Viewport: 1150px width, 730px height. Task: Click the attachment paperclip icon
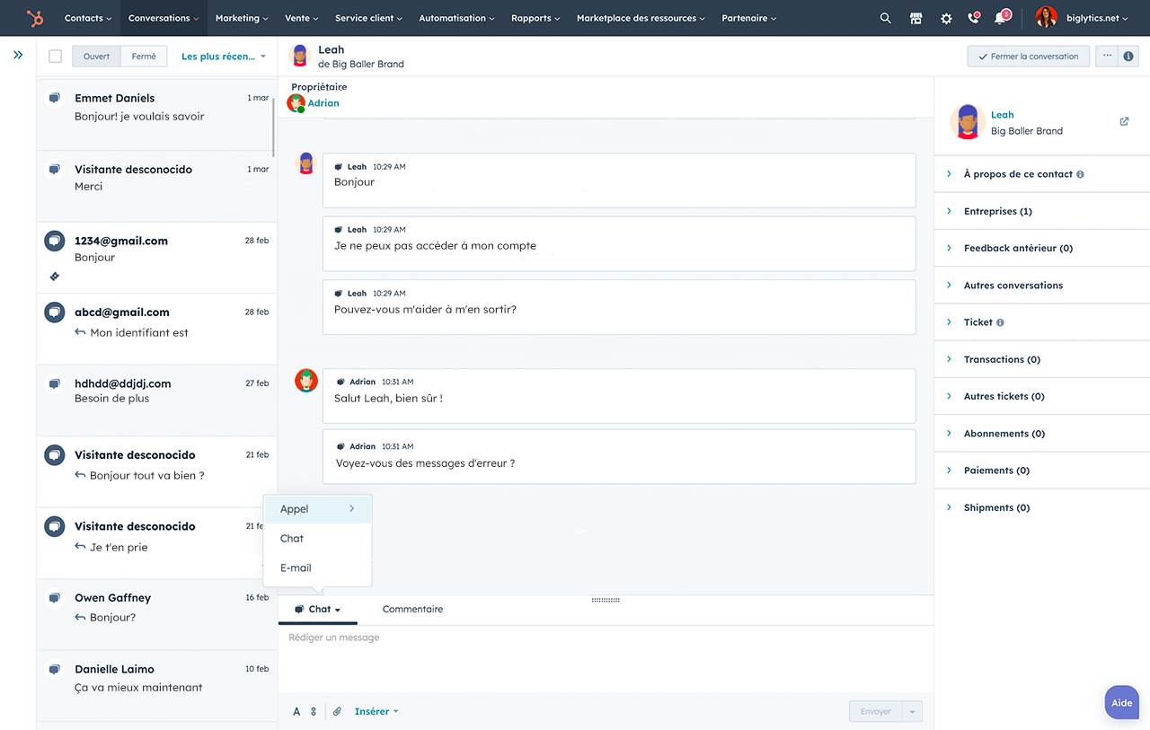point(337,711)
